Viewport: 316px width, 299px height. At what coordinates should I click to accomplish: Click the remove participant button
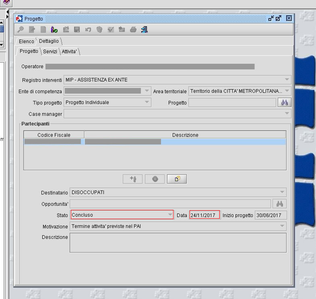[155, 179]
